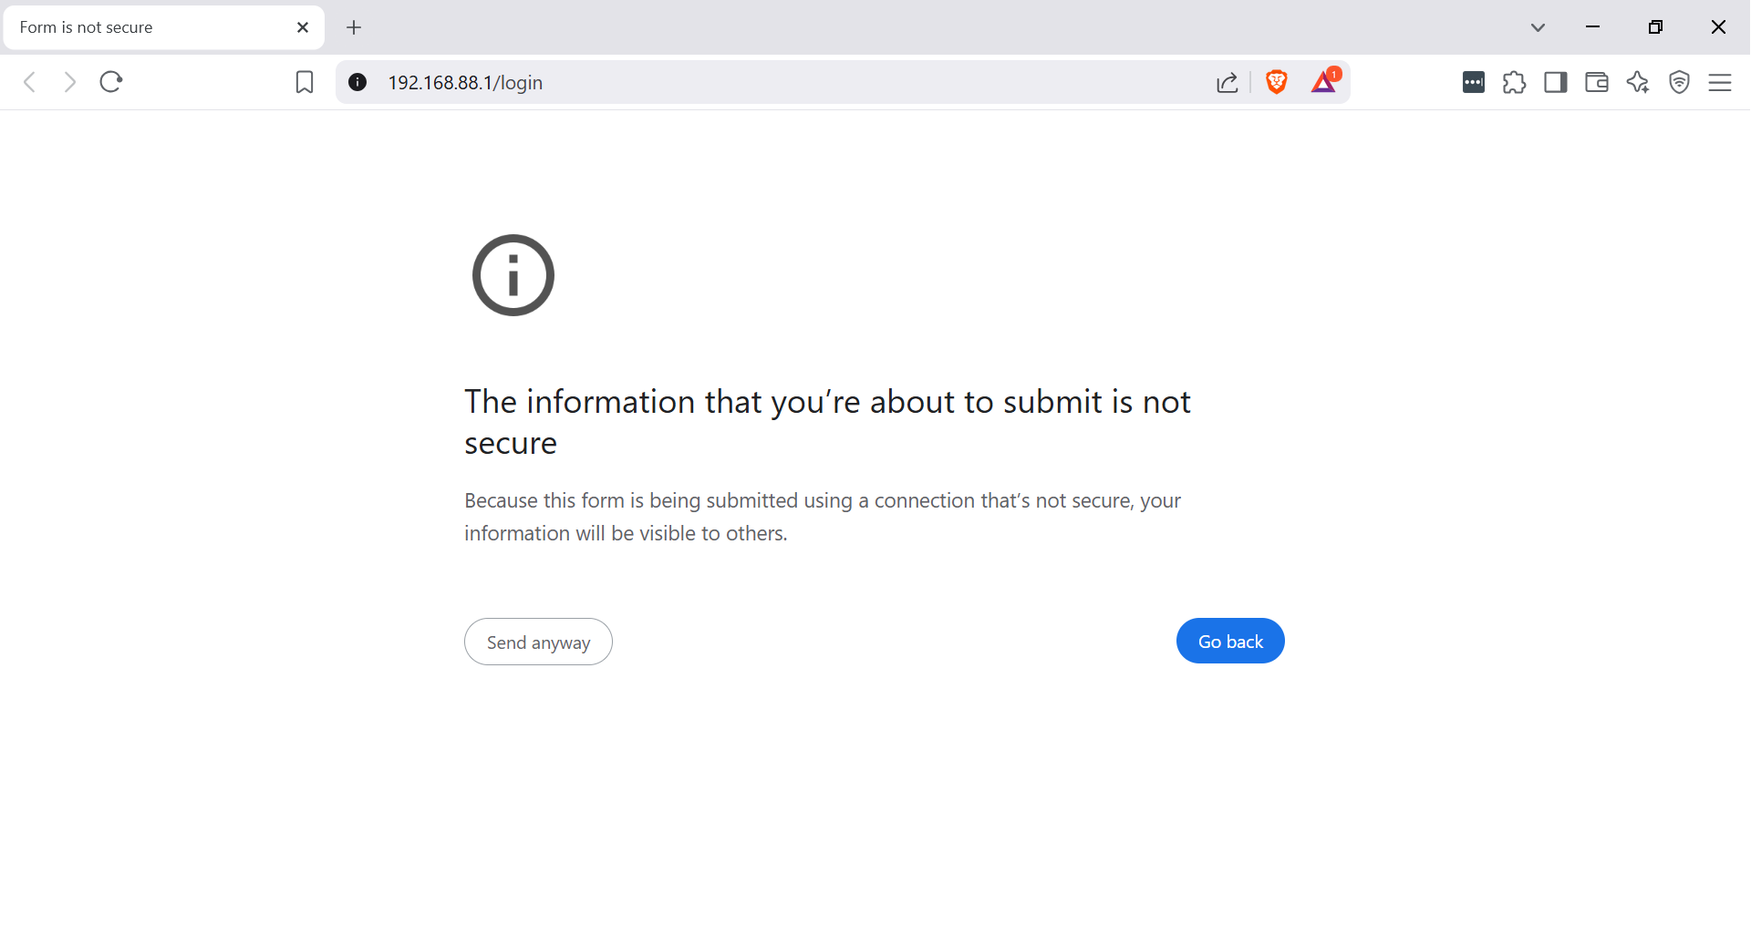Bookmark this page with the bookmark icon

coord(305,82)
